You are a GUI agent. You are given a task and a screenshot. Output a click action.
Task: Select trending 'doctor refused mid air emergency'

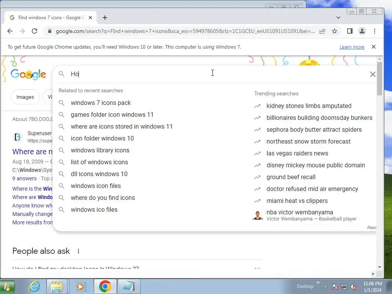coord(312,189)
